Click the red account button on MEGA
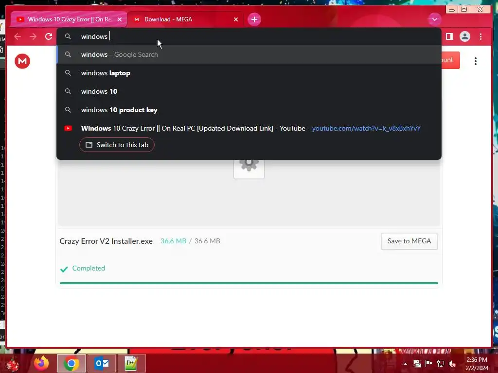The height and width of the screenshot is (373, 498). click(x=450, y=60)
